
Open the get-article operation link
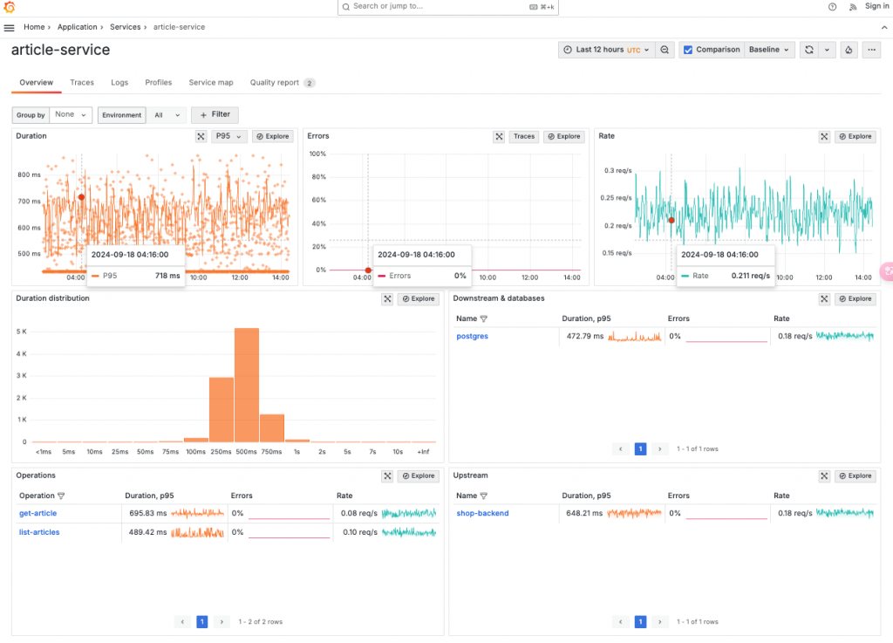(x=38, y=514)
